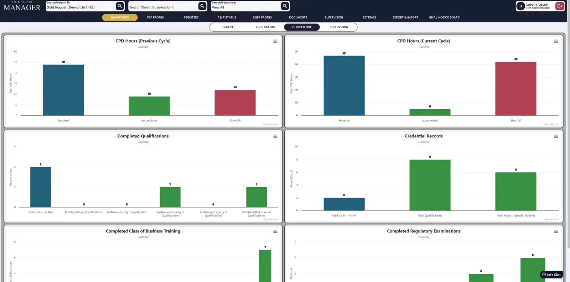Open the Completed Class of Business Training chart menu

click(x=275, y=231)
